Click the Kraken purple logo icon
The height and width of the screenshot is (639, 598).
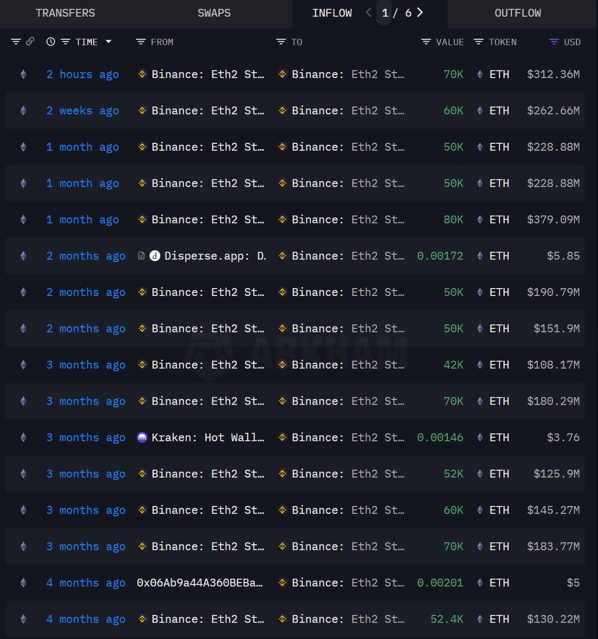click(142, 438)
